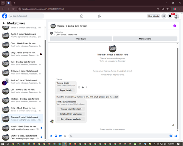This screenshot has width=183, height=146.
Task: Go back using the Marketplace back arrow
Action: [4, 23]
